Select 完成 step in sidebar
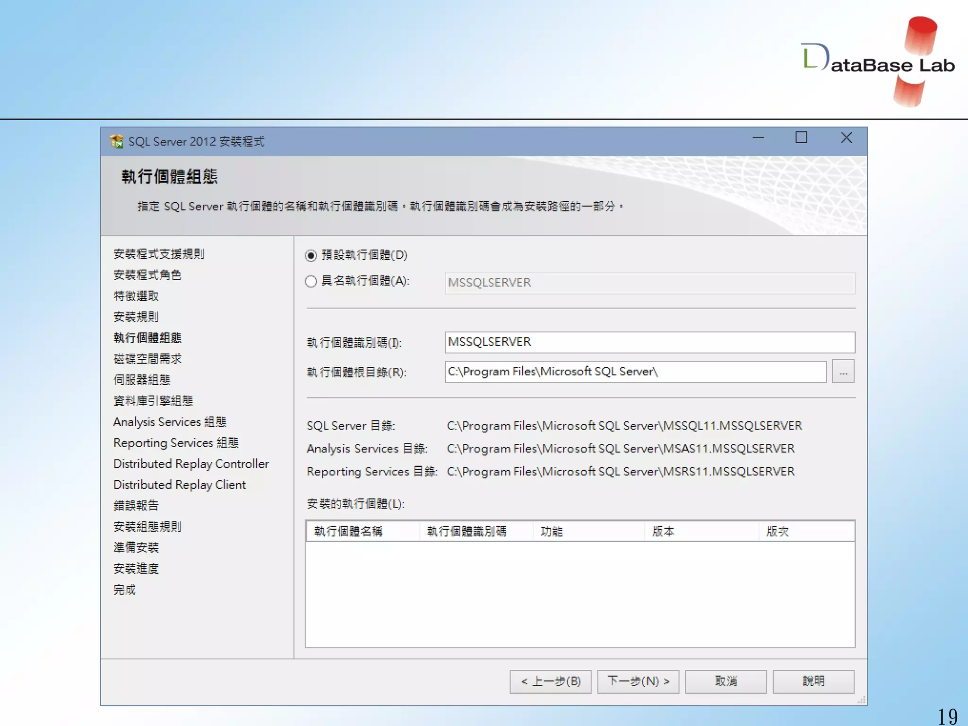 (x=125, y=589)
